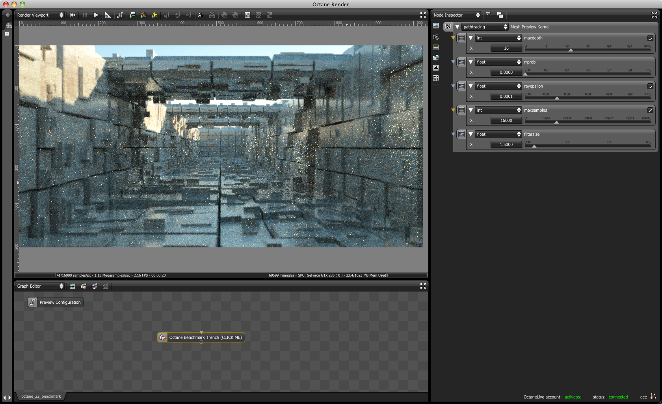Click the first greyed globe icon in viewport toolbar

(x=224, y=15)
